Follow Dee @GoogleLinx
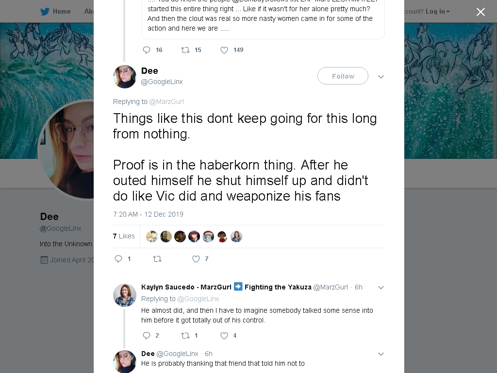497x373 pixels. 343,76
